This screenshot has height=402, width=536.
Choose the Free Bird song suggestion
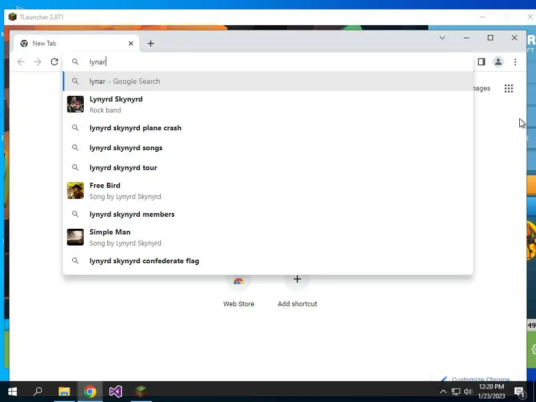click(268, 191)
